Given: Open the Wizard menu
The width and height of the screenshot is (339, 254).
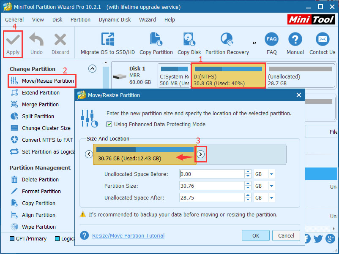Looking at the screenshot, I should [x=148, y=20].
